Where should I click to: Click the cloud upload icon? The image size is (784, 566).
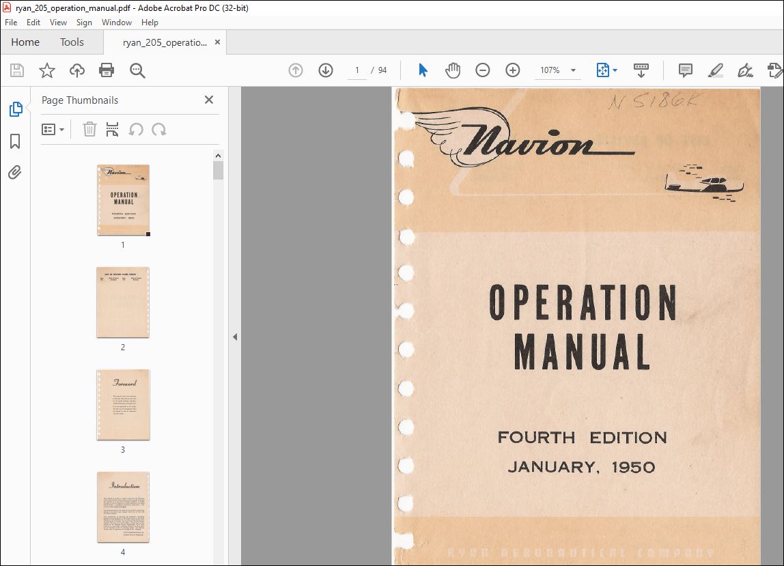point(77,70)
